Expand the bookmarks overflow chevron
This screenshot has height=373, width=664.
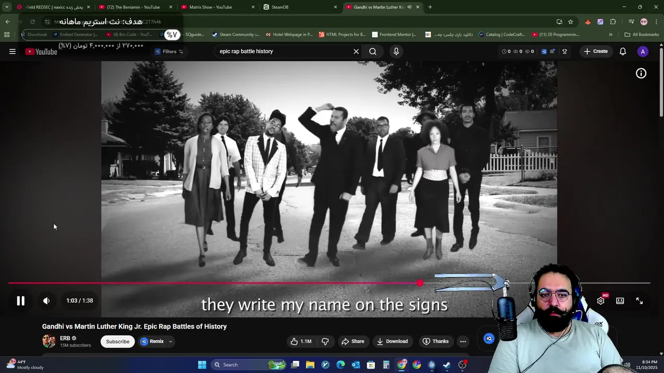point(611,35)
